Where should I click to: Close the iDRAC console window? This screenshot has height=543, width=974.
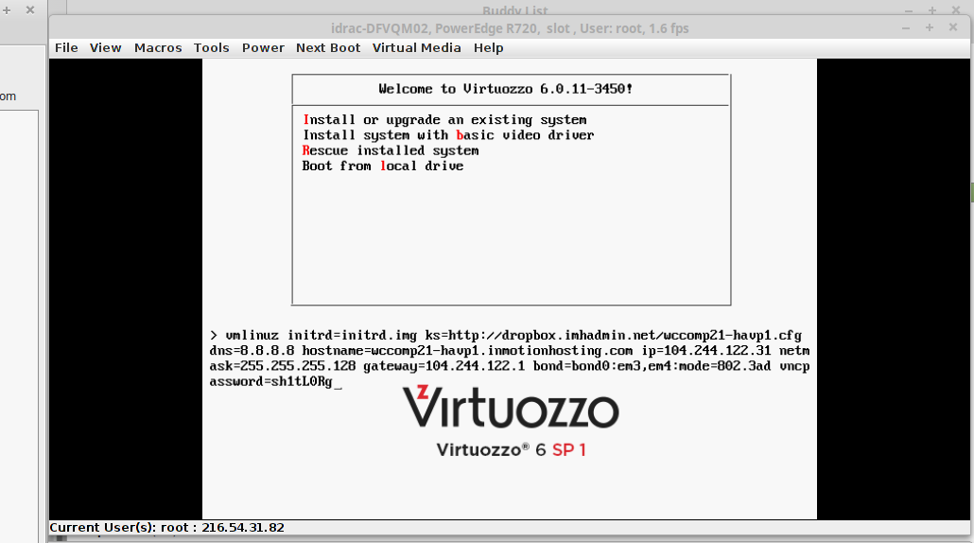pyautogui.click(x=952, y=27)
